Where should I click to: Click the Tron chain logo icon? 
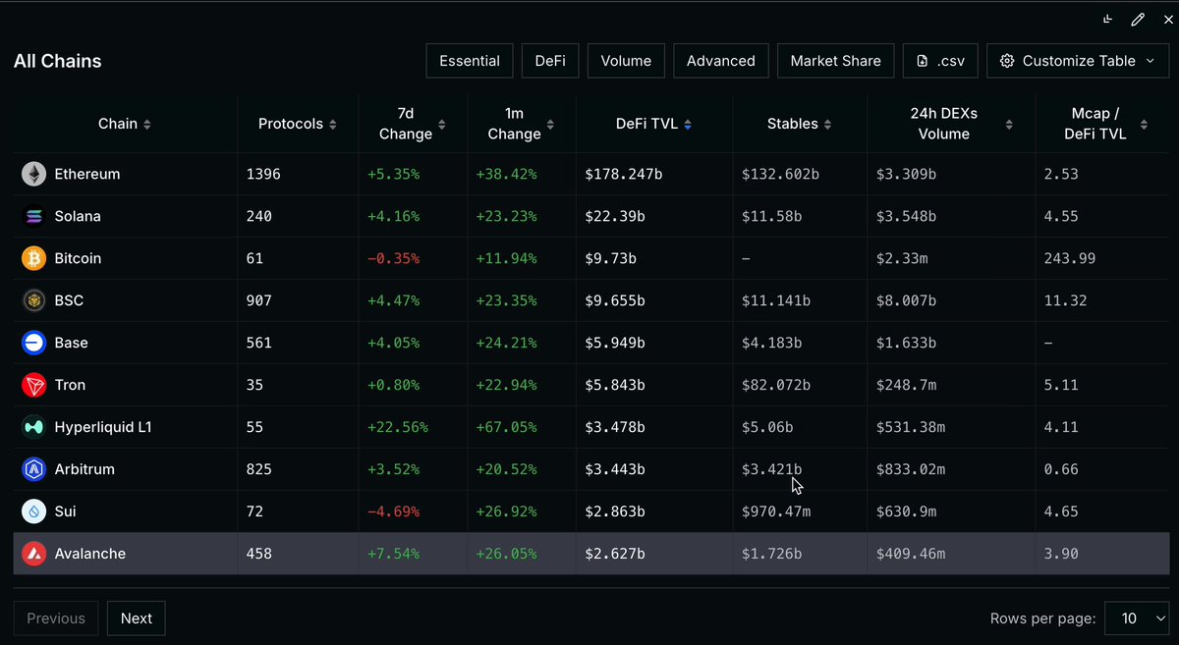tap(34, 385)
